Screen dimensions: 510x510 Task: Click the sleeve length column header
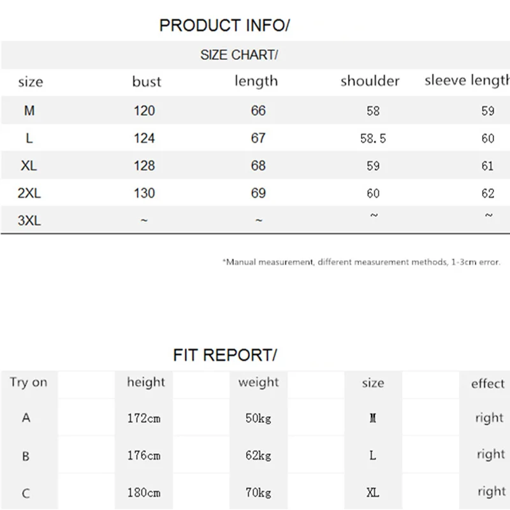[467, 80]
